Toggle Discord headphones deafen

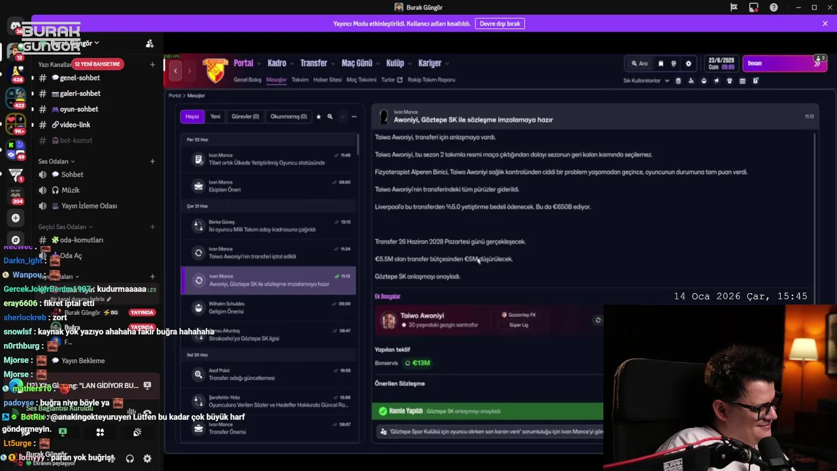point(129,459)
